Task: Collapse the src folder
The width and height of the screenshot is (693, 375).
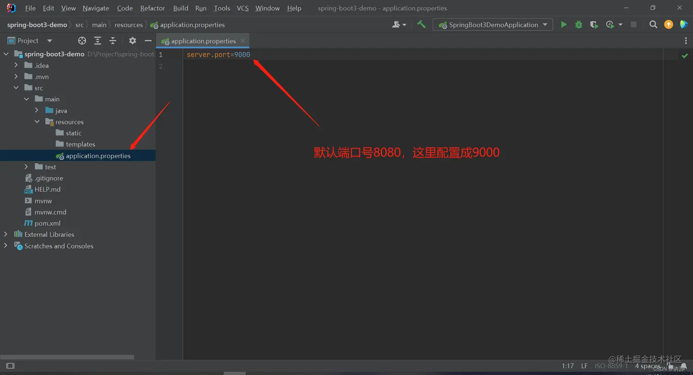Action: click(16, 88)
